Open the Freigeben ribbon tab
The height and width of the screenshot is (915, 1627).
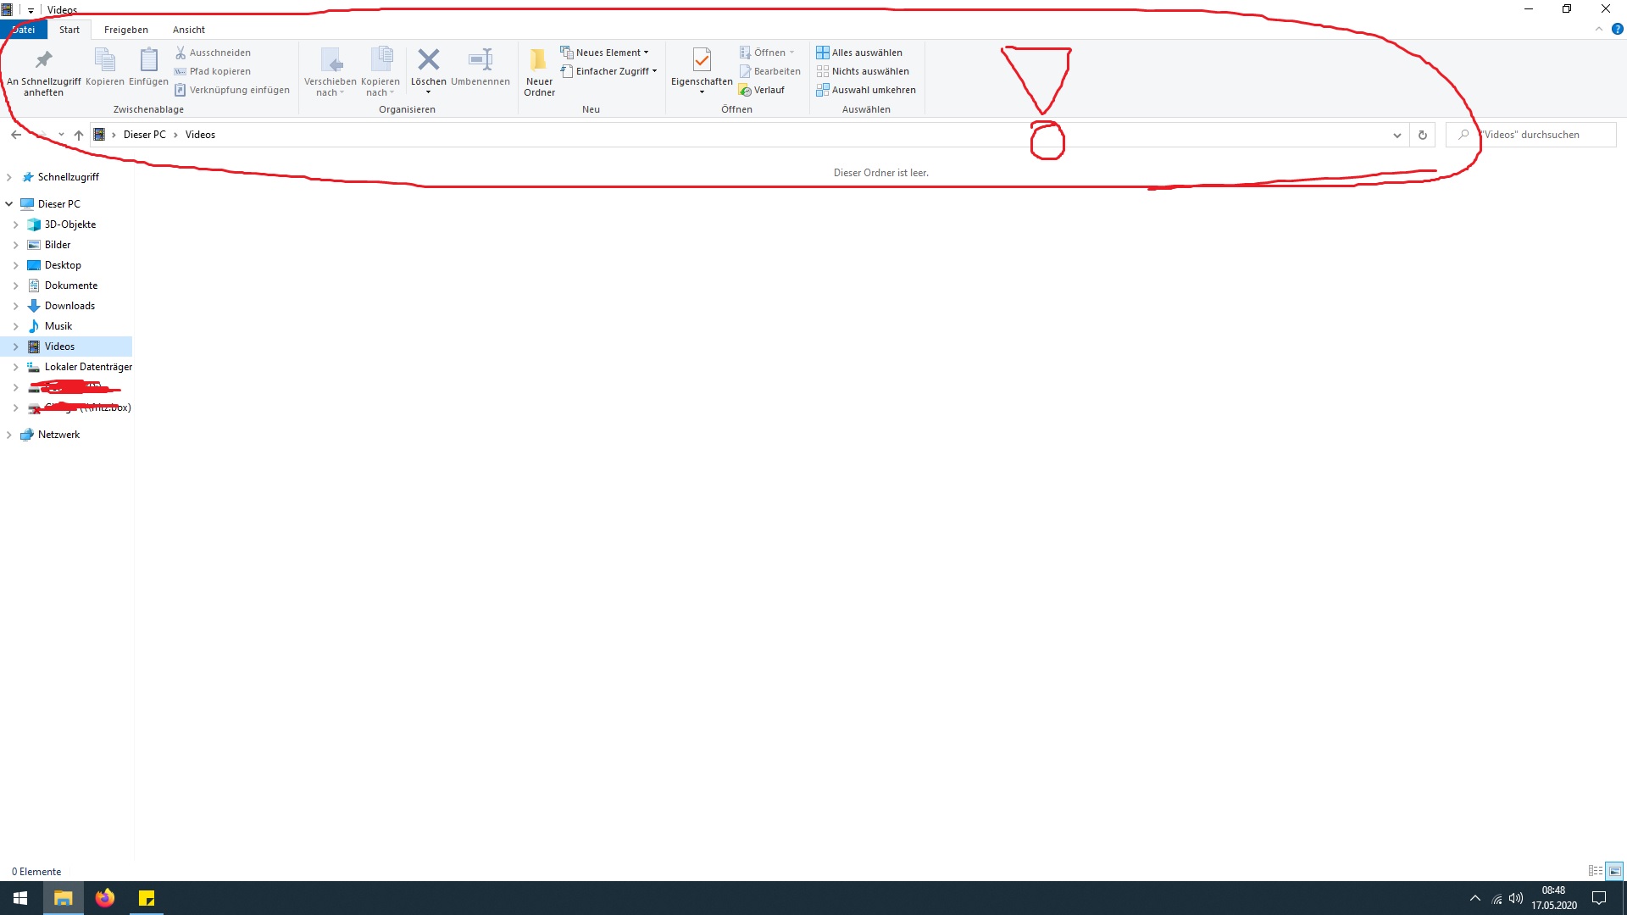125,30
